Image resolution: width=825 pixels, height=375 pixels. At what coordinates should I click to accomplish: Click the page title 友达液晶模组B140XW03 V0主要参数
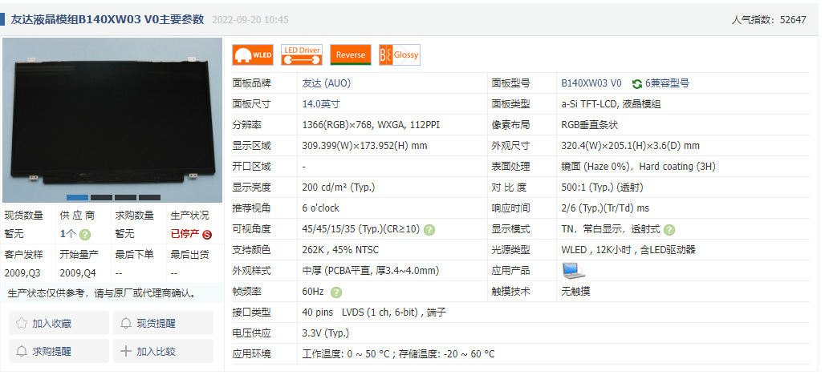click(x=108, y=19)
